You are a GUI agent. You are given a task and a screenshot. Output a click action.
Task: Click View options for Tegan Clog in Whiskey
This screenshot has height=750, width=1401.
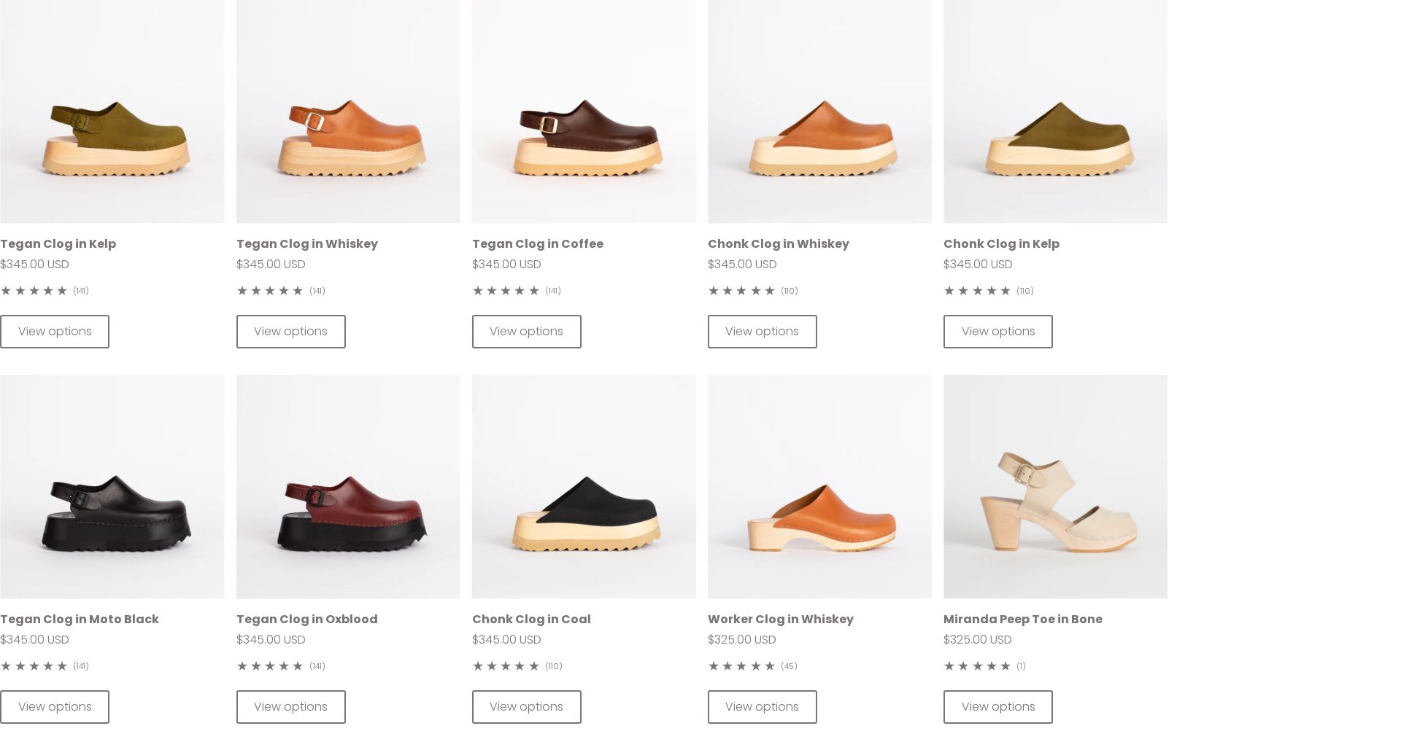(x=290, y=331)
